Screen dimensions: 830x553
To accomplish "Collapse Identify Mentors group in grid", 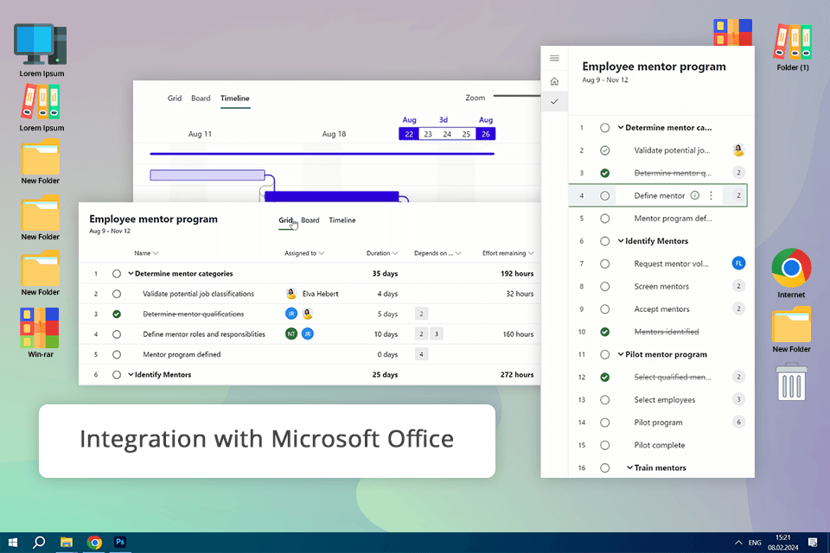I will pyautogui.click(x=131, y=375).
